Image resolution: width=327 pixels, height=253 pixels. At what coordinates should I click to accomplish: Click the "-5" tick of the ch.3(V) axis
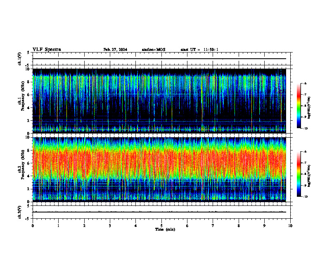[x=28, y=219]
